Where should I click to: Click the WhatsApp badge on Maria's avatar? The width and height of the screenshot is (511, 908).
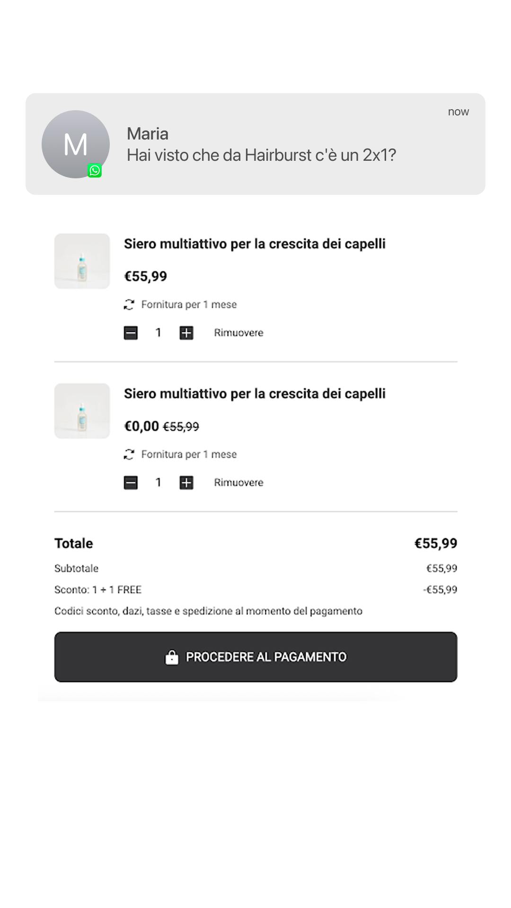tap(95, 171)
